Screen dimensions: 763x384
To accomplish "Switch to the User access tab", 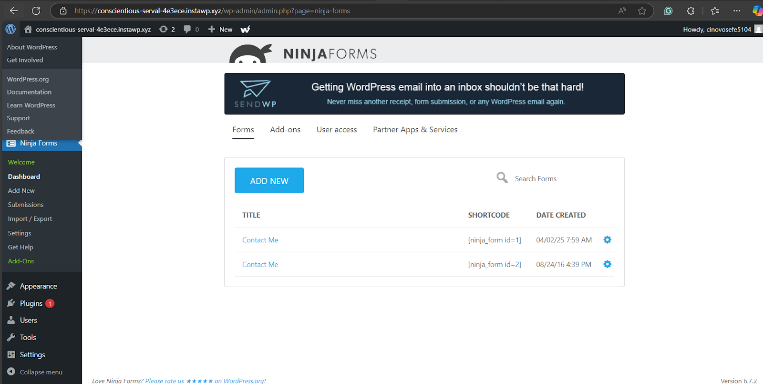I will point(337,130).
